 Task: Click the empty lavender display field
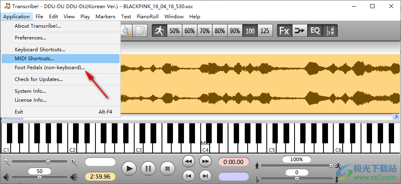(x=233, y=177)
